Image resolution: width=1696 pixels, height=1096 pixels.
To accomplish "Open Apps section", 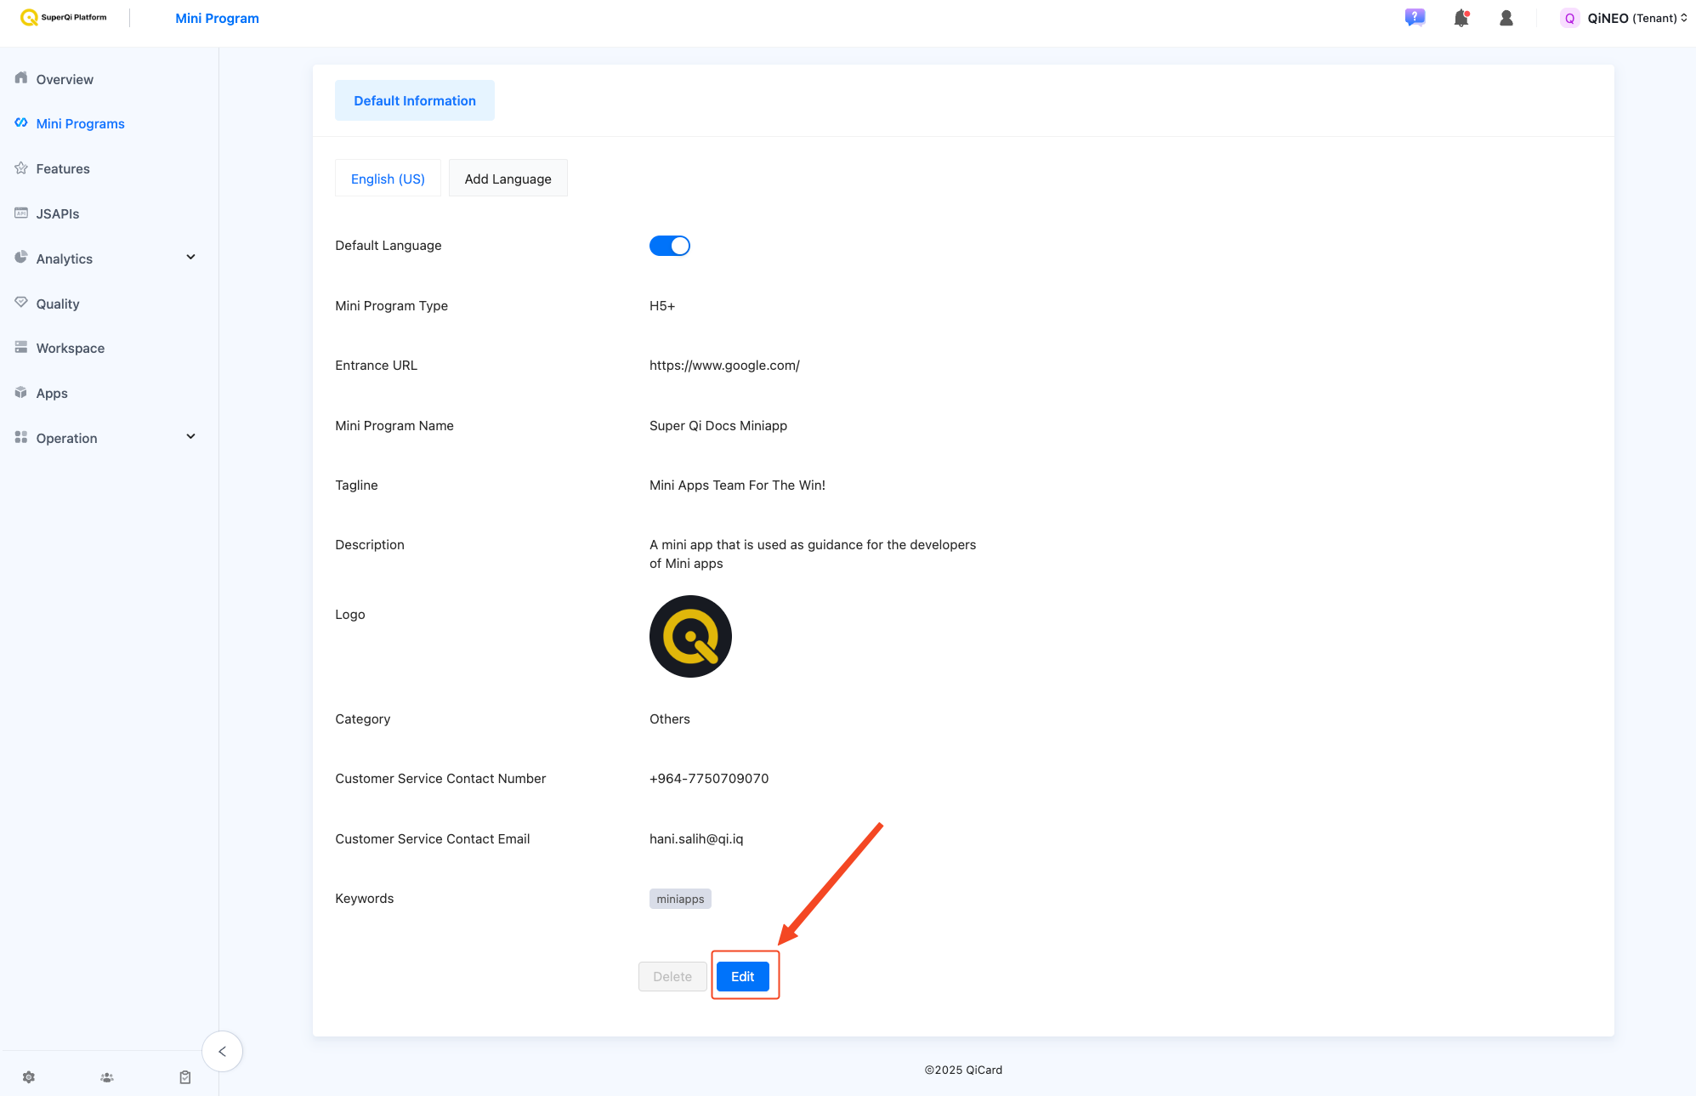I will click(52, 393).
